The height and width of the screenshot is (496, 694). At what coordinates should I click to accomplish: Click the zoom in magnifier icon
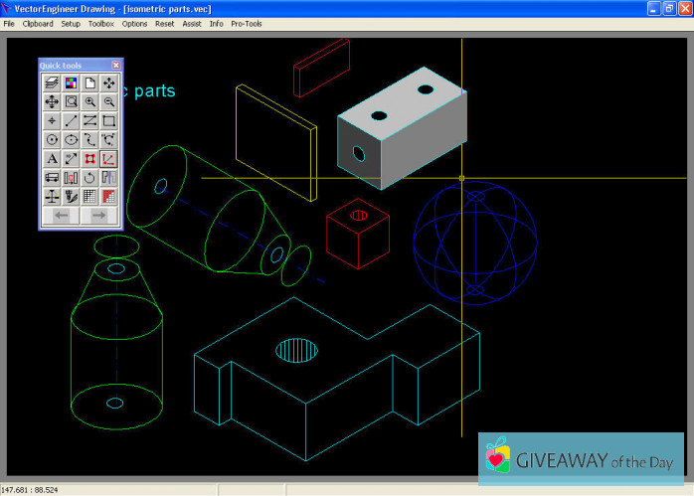pos(89,101)
